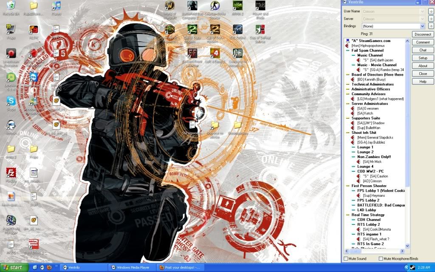Click the Comment button in Ventrilo
Screen dimensions: 435x272
(x=423, y=42)
